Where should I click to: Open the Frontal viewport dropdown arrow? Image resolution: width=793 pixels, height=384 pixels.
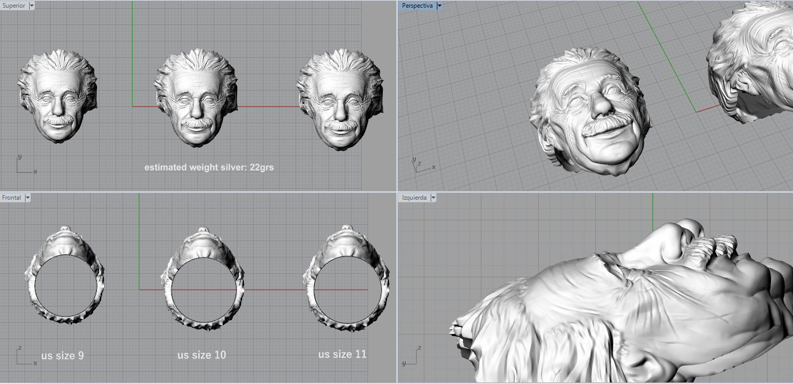click(x=28, y=198)
